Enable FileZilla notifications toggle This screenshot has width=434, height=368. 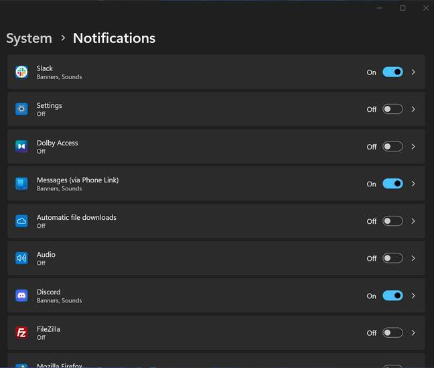(x=392, y=332)
